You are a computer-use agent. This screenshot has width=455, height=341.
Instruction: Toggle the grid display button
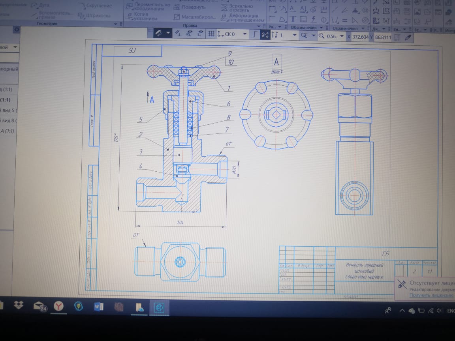click(211, 34)
